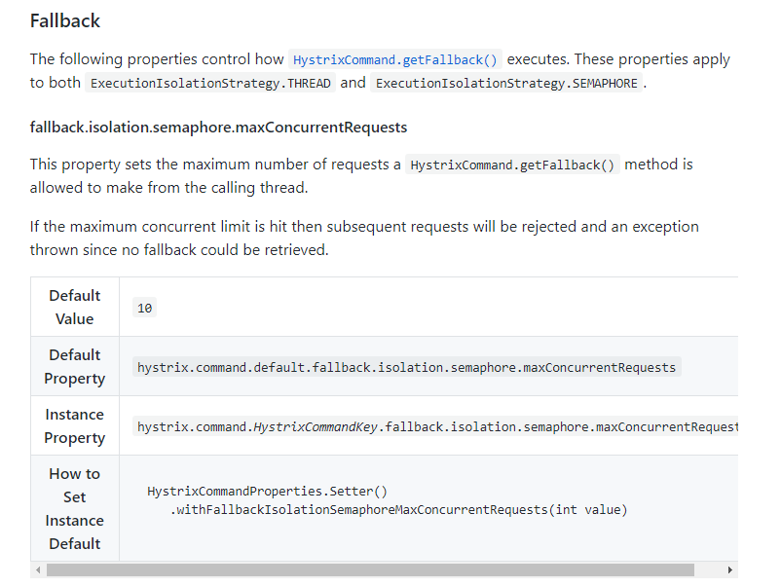Viewport: 781px width, 587px height.
Task: Select the Default Value row header cell
Action: (75, 307)
